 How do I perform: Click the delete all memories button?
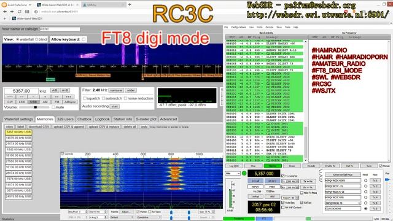pos(130,127)
